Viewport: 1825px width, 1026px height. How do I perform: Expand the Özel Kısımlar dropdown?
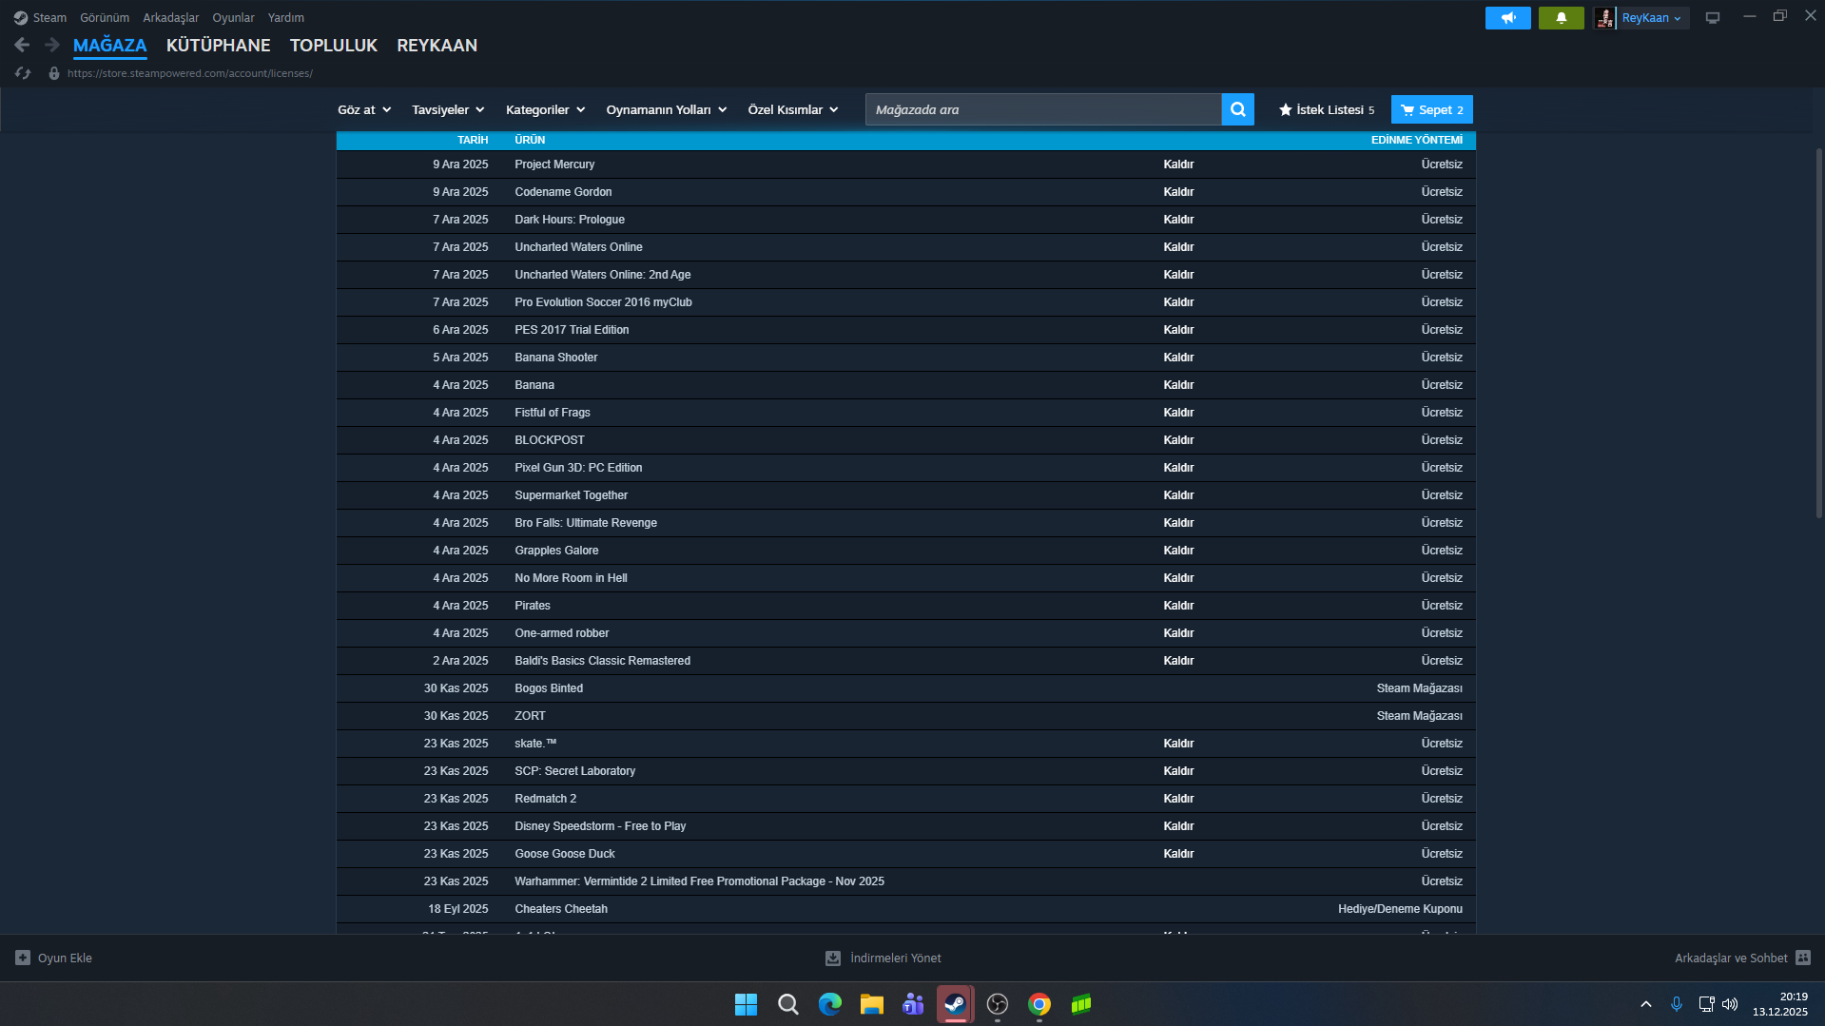(x=793, y=109)
